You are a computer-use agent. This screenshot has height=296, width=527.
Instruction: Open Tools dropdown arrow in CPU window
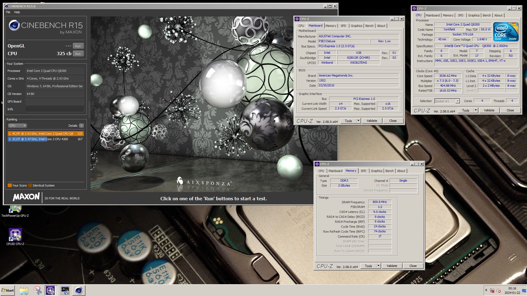476,110
